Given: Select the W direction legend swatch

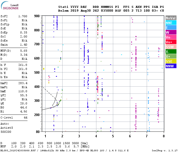Looking at the screenshot, I should pos(171,32).
